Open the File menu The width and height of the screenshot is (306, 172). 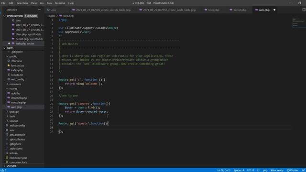pos(3,3)
